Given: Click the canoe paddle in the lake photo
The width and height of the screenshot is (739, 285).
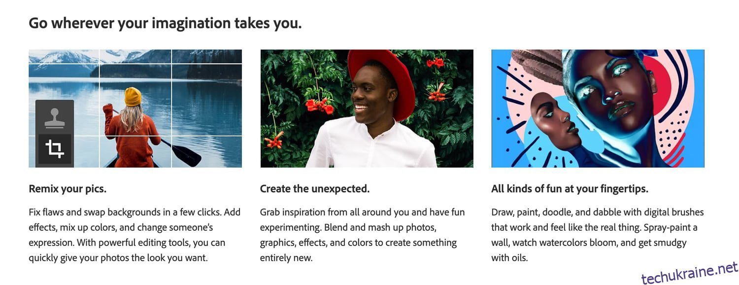Looking at the screenshot, I should pos(182,152).
